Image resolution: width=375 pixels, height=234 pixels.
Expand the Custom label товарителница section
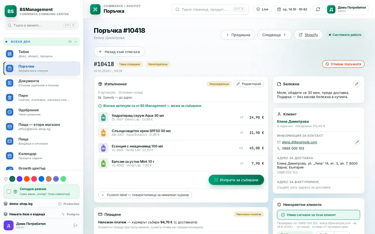click(145, 195)
